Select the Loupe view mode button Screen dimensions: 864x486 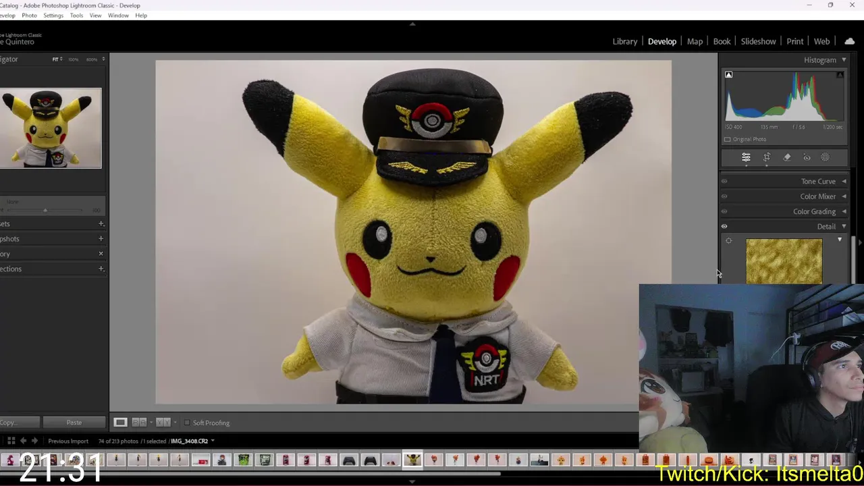point(120,423)
